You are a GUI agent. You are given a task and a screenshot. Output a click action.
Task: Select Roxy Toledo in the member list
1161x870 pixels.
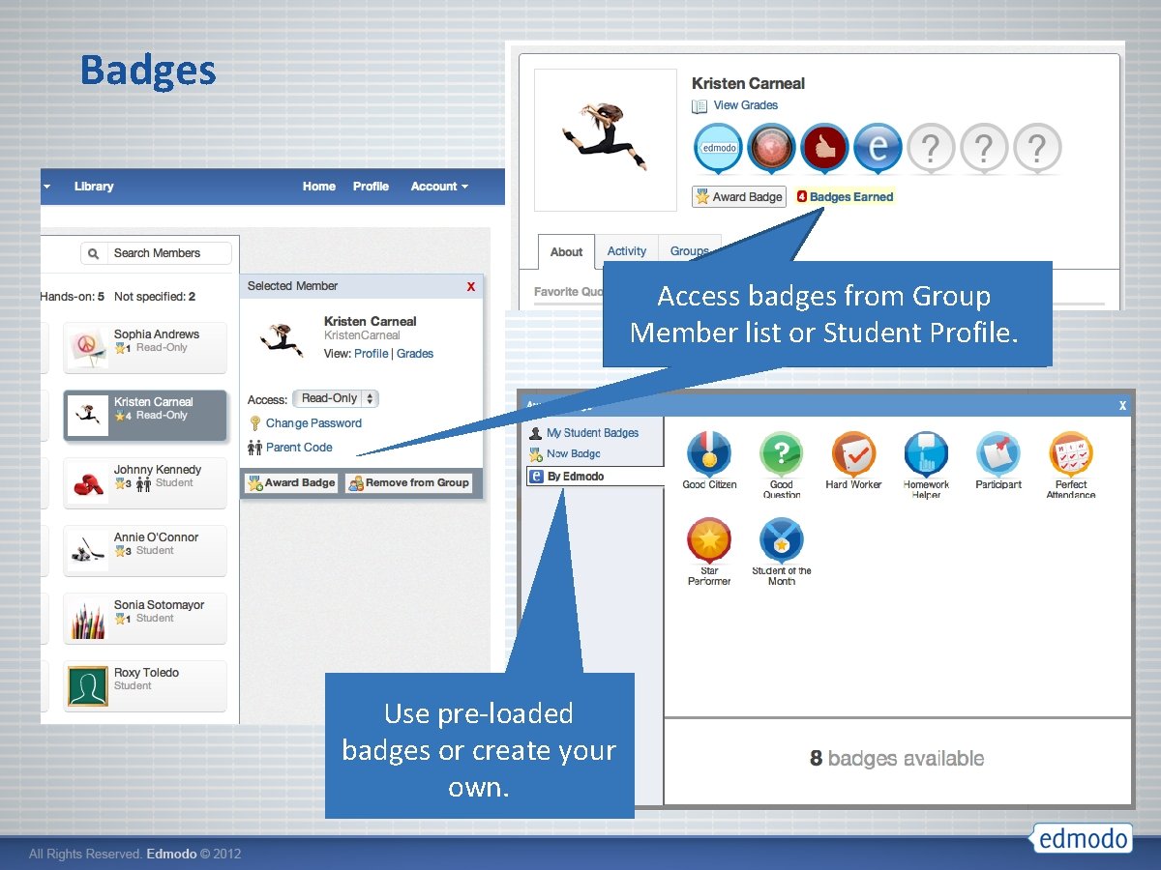(145, 686)
